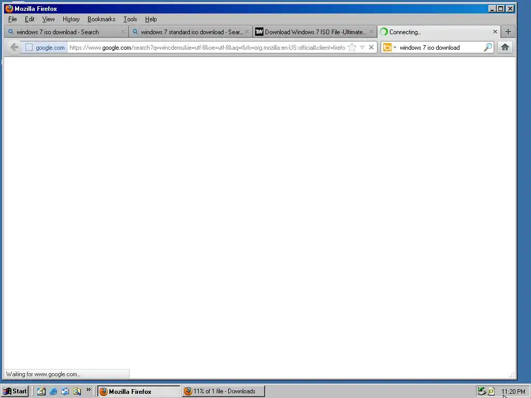Open the File menu
The width and height of the screenshot is (531, 398).
point(12,19)
